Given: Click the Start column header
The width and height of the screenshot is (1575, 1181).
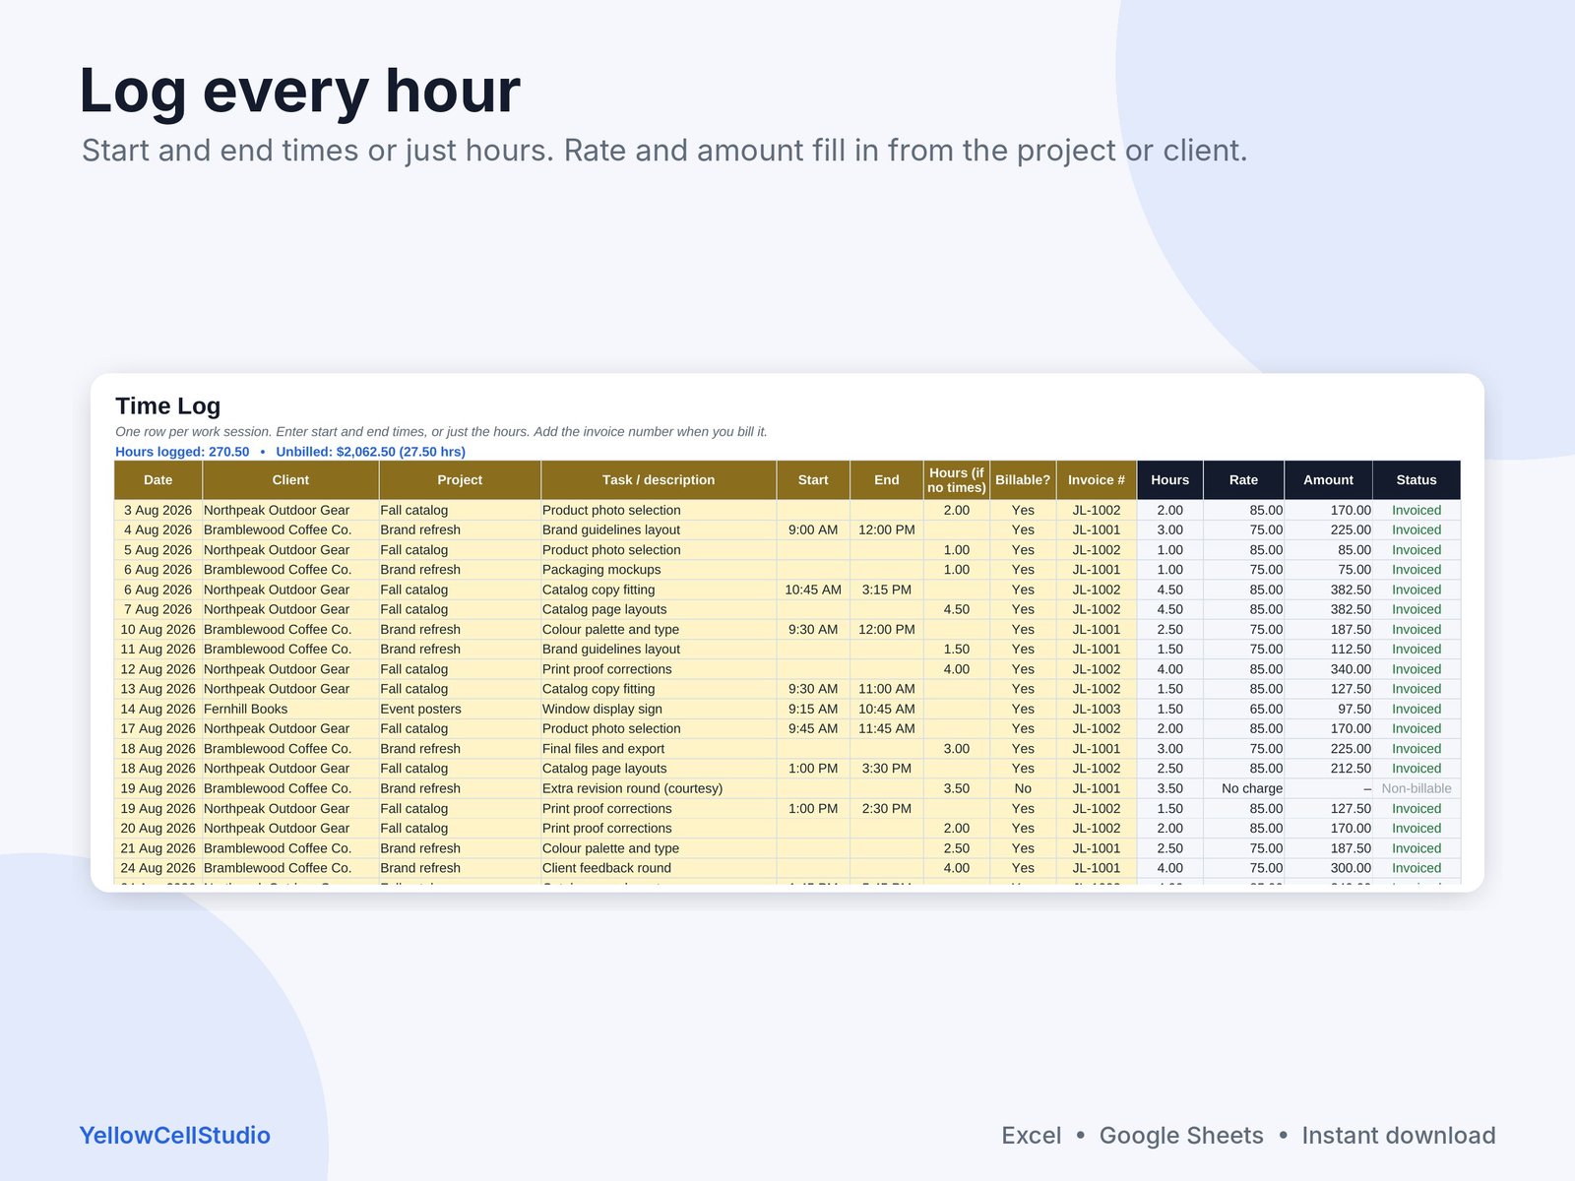Looking at the screenshot, I should click(x=813, y=480).
